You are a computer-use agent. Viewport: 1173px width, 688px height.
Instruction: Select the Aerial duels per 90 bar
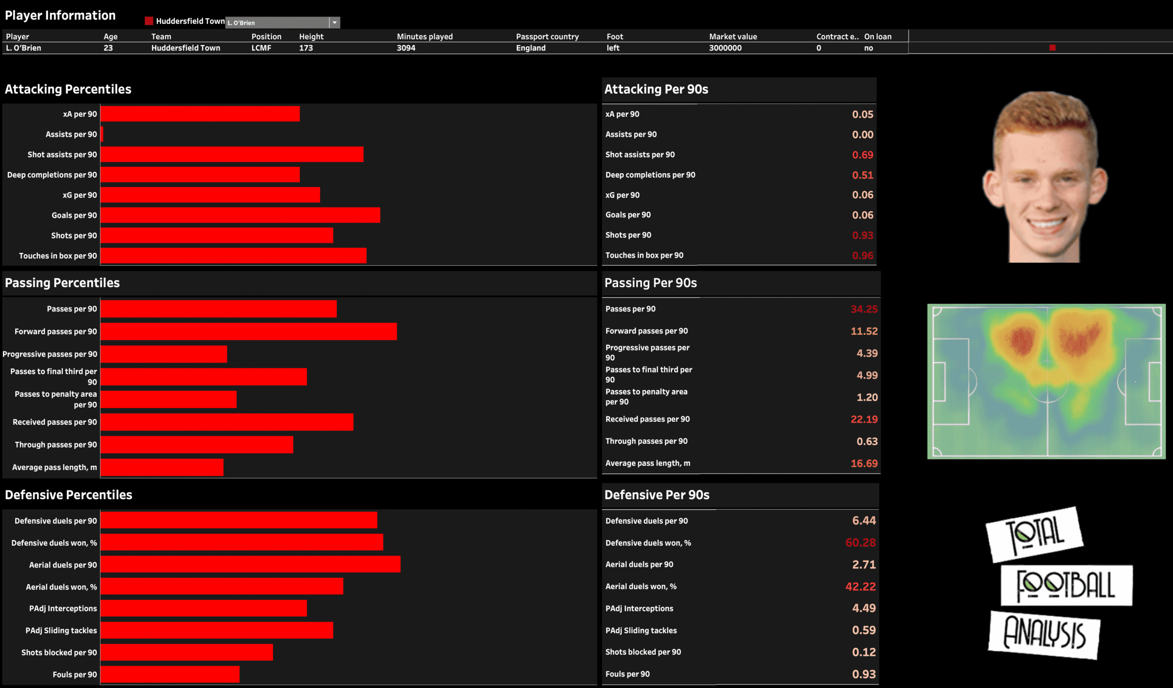click(251, 564)
